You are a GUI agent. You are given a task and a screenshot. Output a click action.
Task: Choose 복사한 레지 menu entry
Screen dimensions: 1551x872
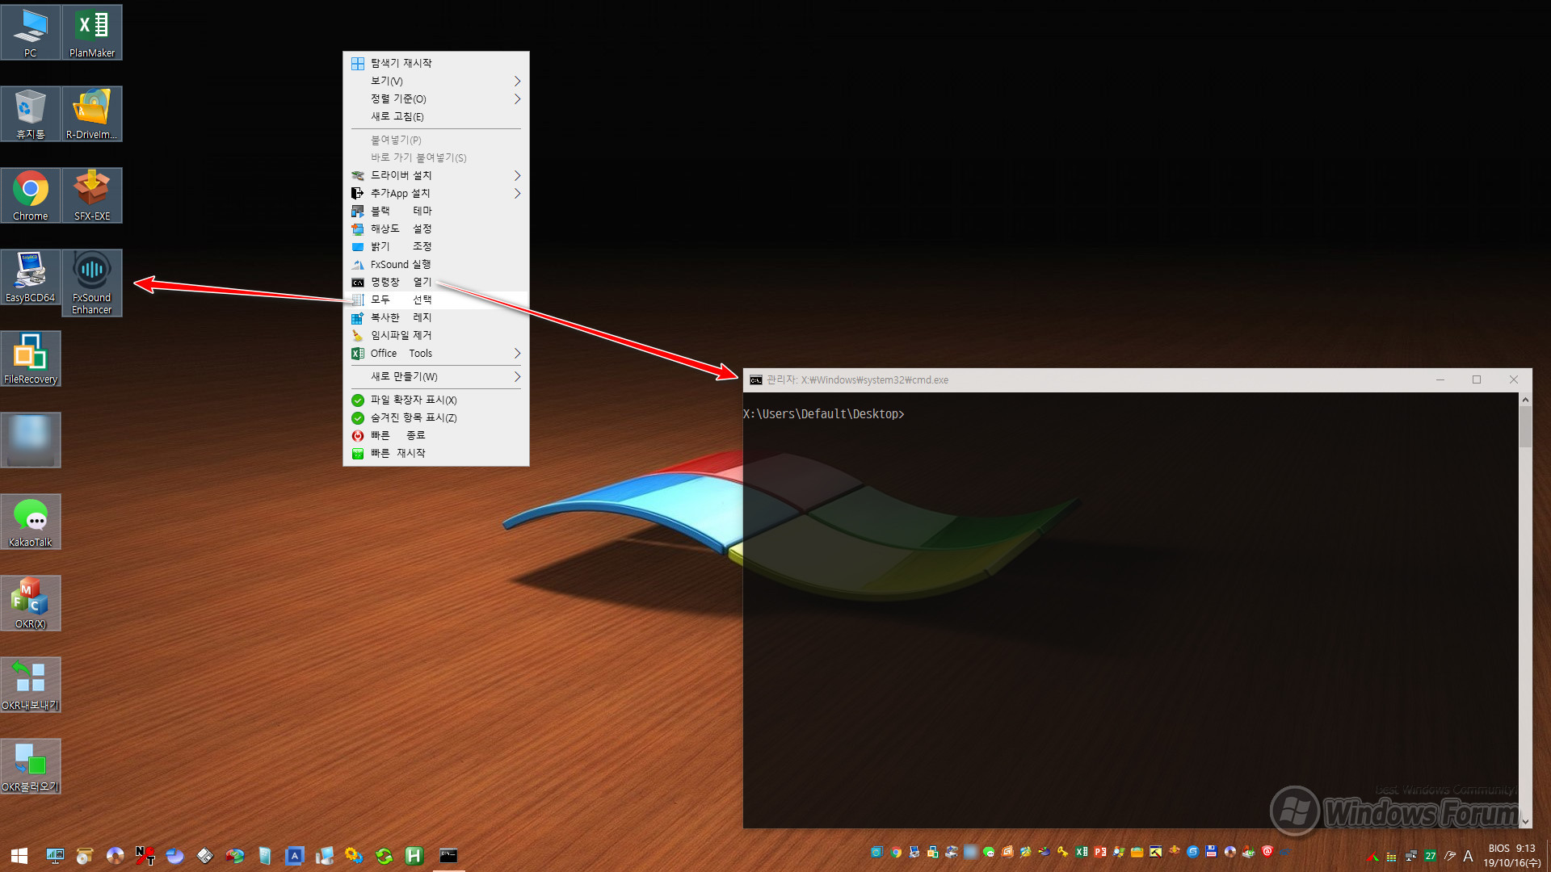[436, 317]
